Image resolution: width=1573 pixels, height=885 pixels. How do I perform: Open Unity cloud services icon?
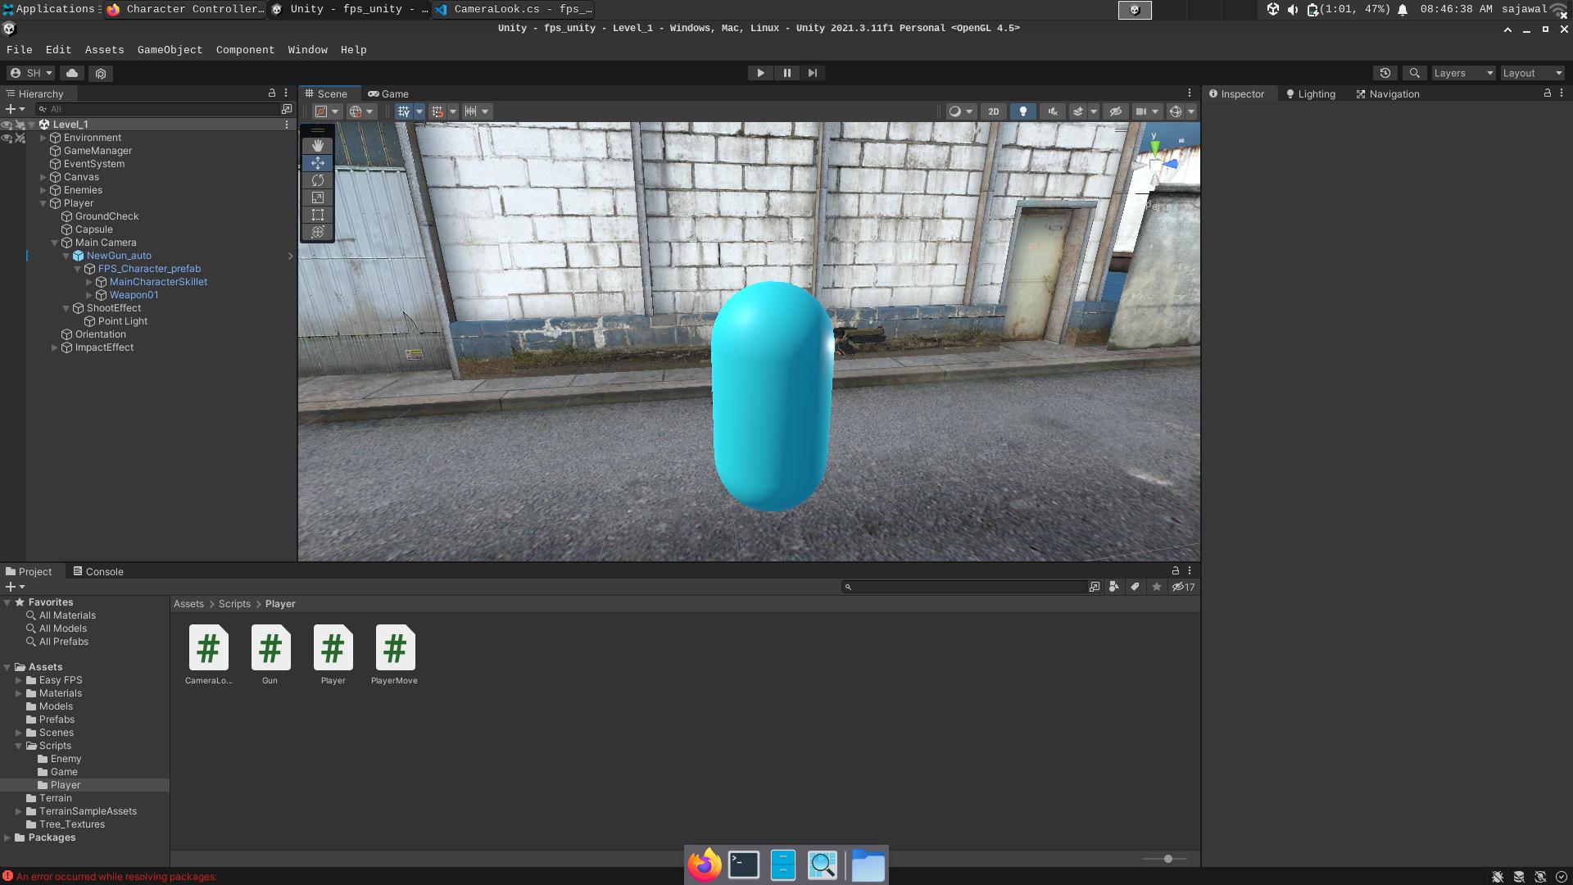pos(72,73)
